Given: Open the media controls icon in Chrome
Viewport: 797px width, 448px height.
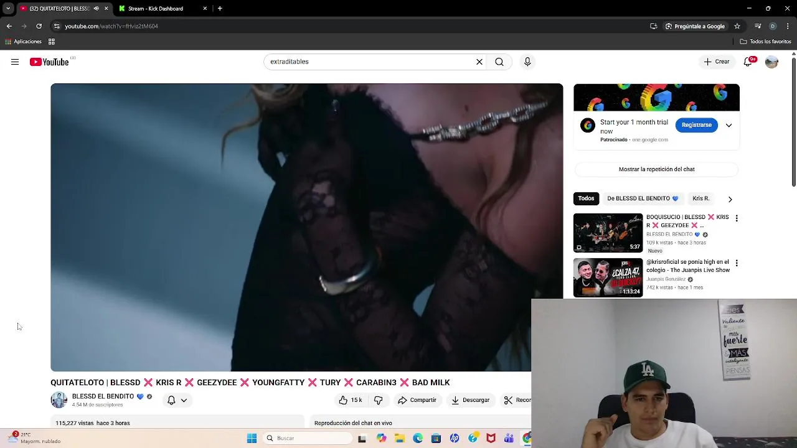Looking at the screenshot, I should (x=758, y=26).
